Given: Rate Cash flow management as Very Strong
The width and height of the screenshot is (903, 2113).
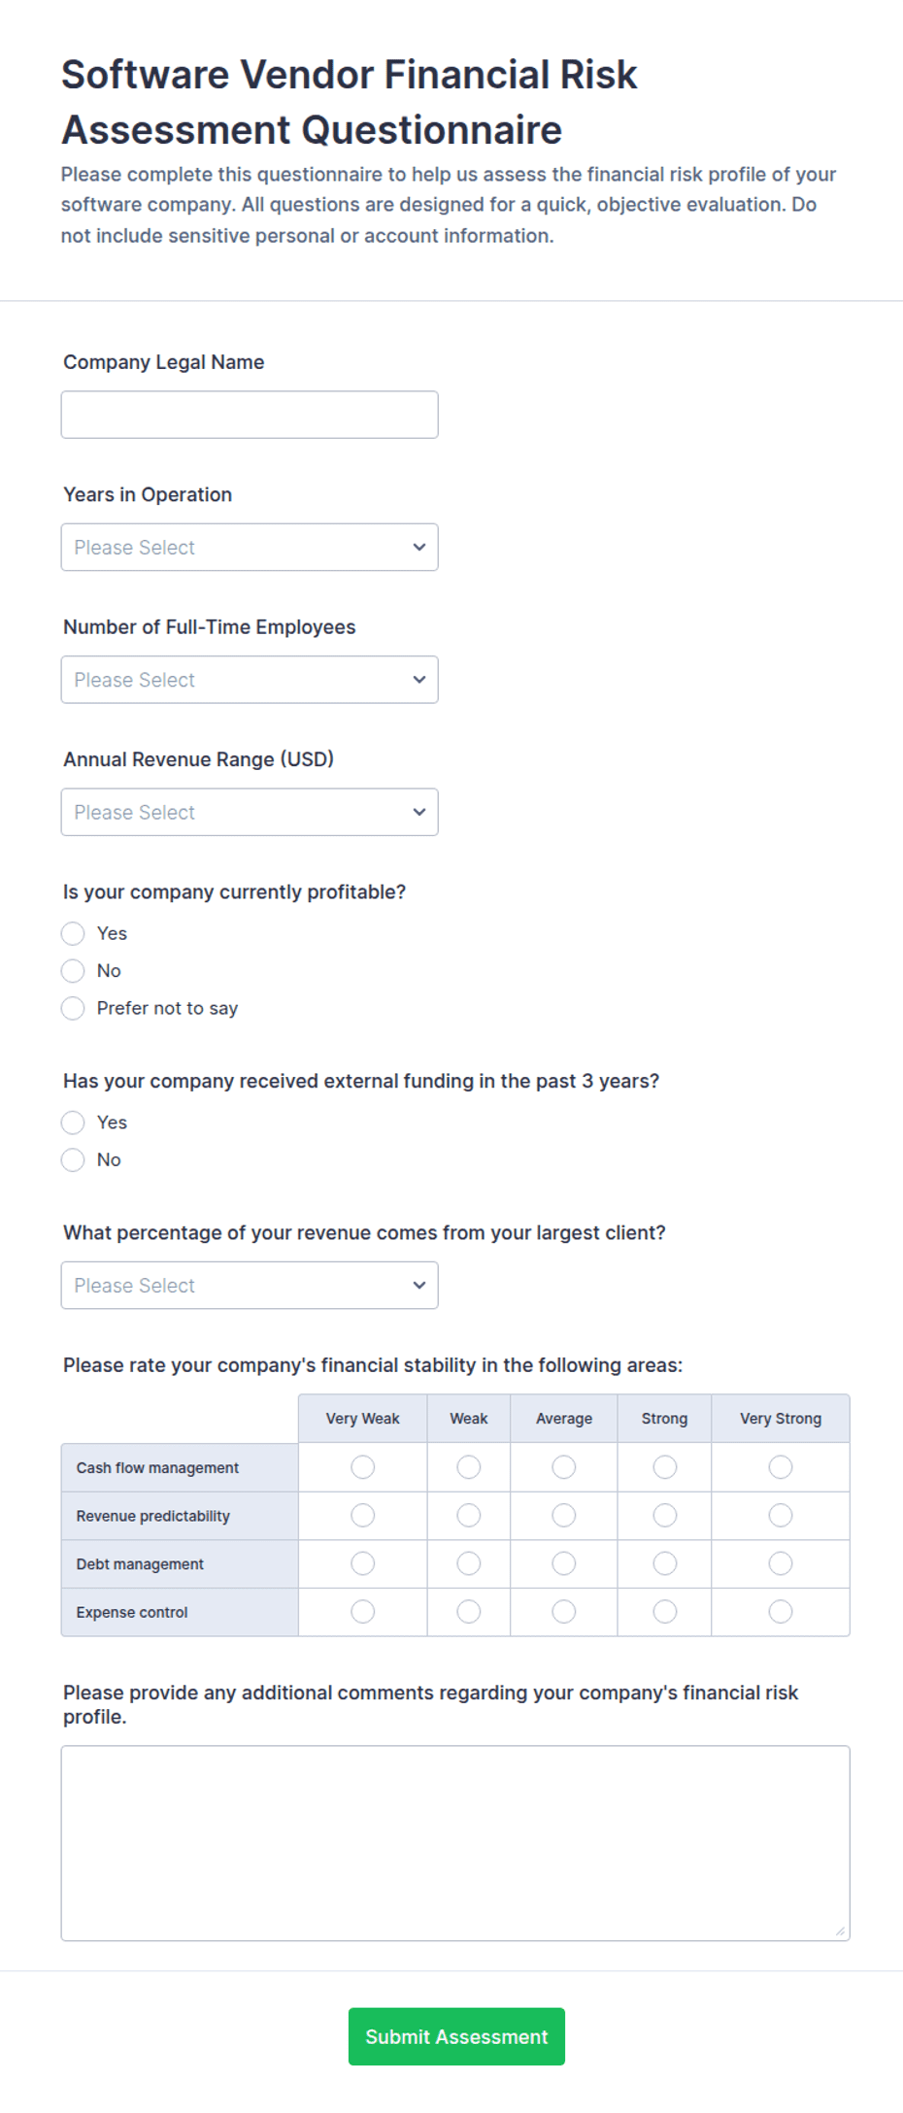Looking at the screenshot, I should pos(781,1467).
